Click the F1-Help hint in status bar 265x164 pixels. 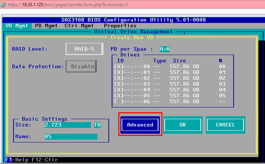17,160
